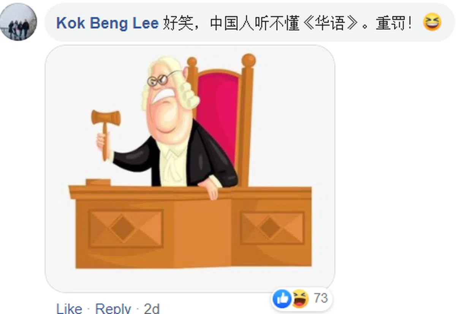The image size is (456, 314).
Task: Like Kok Beng Lee's comment
Action: pos(69,308)
